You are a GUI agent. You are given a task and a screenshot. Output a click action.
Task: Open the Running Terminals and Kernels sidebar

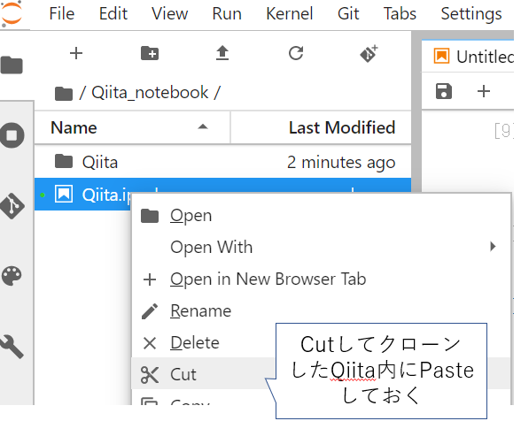(x=12, y=135)
